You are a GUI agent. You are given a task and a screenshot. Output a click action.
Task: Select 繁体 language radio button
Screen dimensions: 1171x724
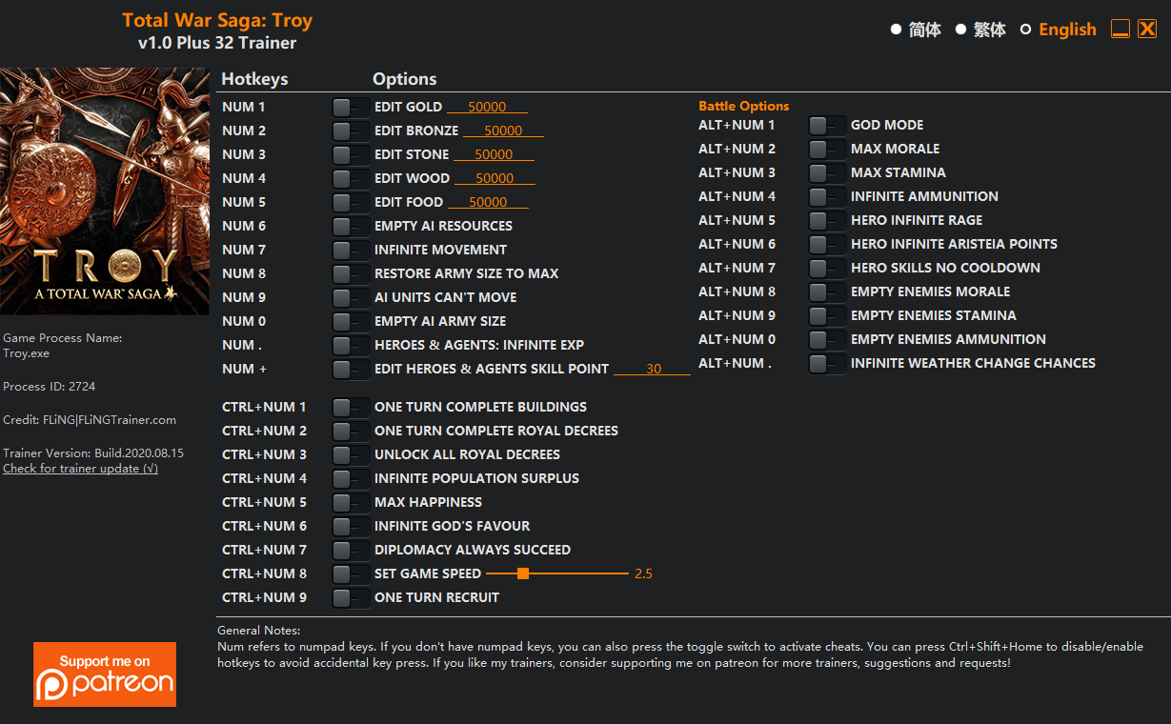coord(960,30)
